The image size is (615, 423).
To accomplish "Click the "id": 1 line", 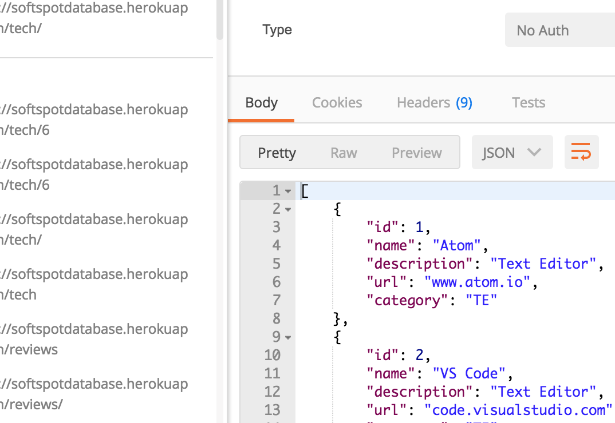I will [398, 227].
